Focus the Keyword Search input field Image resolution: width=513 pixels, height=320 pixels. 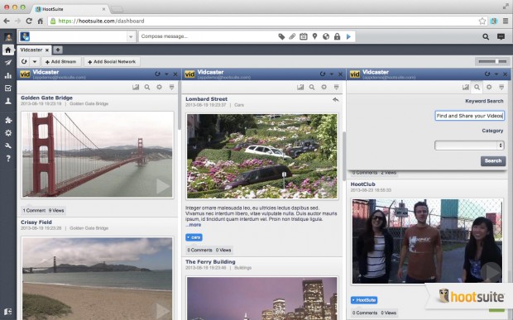tap(470, 116)
